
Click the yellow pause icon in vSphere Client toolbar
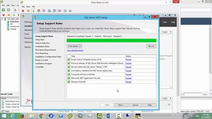pyautogui.click(x=9, y=15)
